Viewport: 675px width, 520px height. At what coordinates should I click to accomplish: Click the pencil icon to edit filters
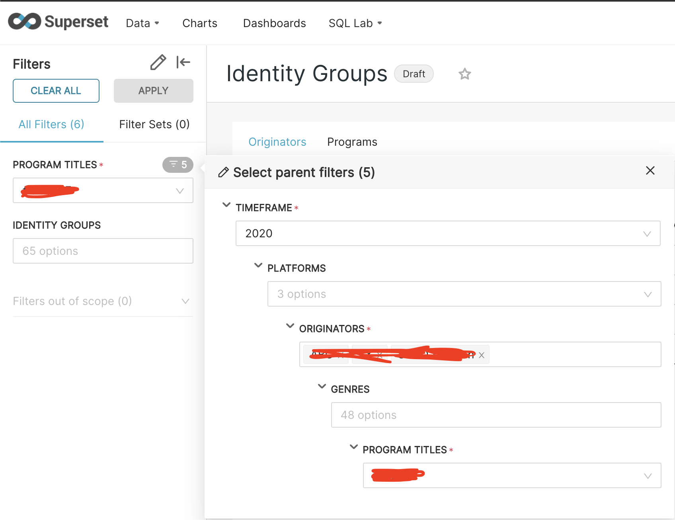click(x=158, y=62)
